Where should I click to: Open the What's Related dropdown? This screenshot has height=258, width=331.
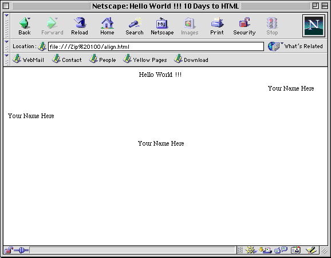pyautogui.click(x=295, y=46)
